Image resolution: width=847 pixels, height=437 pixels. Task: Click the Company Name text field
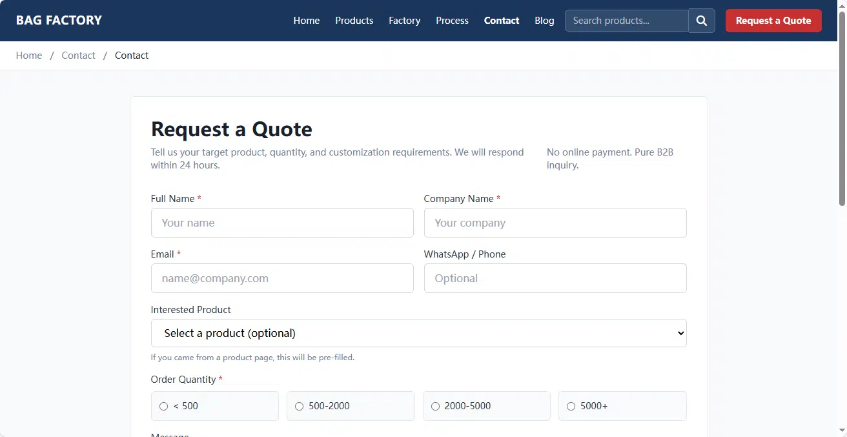(555, 223)
